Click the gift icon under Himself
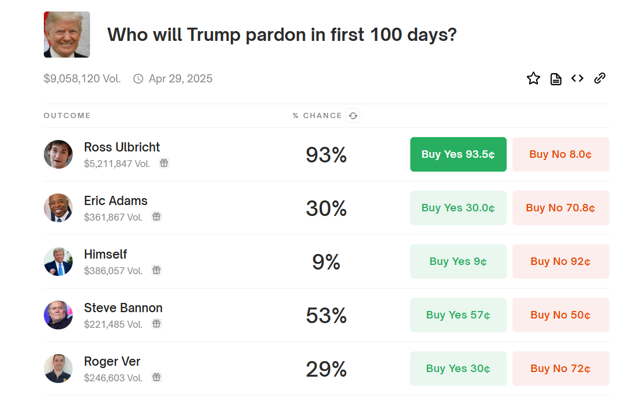The image size is (629, 402). (x=156, y=270)
